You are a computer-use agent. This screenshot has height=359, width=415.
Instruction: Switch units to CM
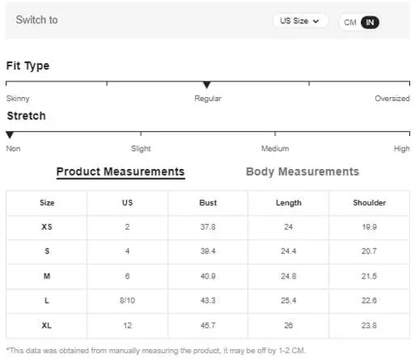coord(350,22)
